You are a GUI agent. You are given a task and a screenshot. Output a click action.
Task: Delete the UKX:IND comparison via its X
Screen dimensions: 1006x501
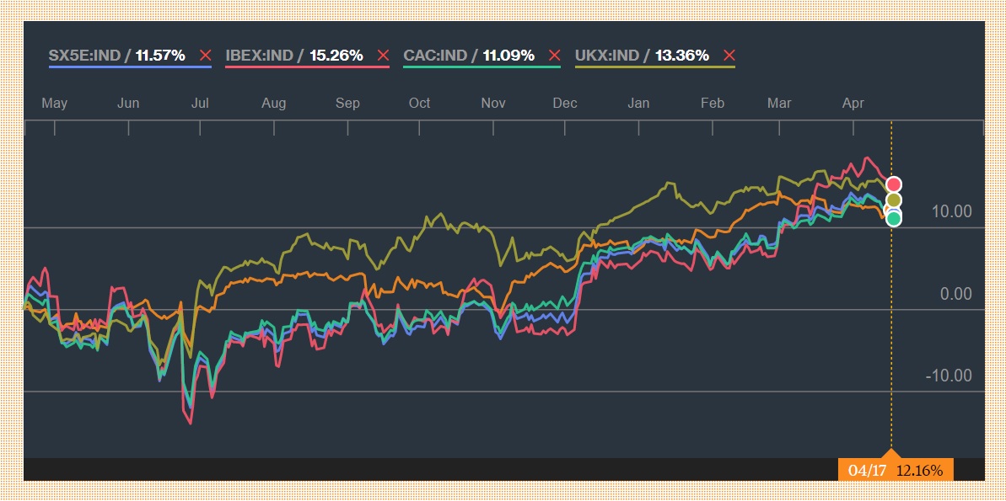729,56
